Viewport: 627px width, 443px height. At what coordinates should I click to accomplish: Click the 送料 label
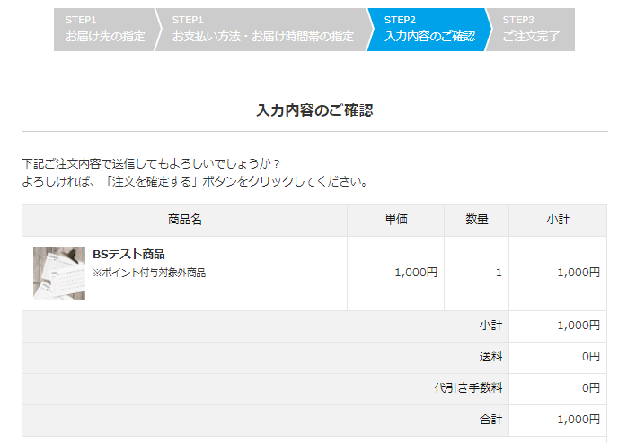tap(490, 357)
